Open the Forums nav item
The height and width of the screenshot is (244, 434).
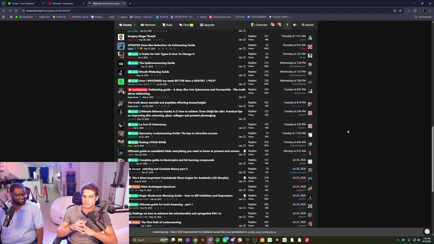(125, 25)
